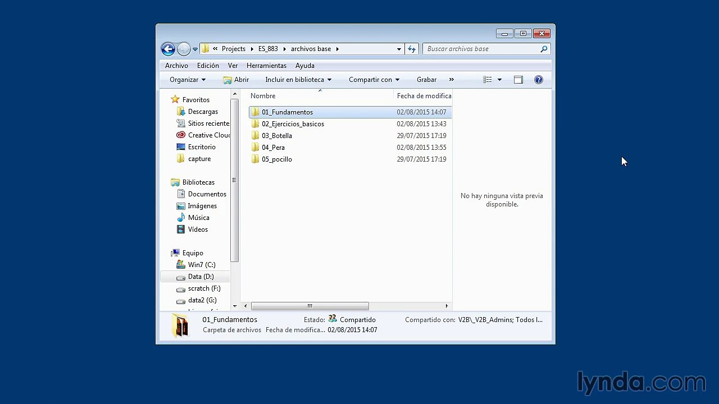Screen dimensions: 719x404
Task: Select the 02_Ejercicios_basicos folder
Action: click(x=293, y=124)
